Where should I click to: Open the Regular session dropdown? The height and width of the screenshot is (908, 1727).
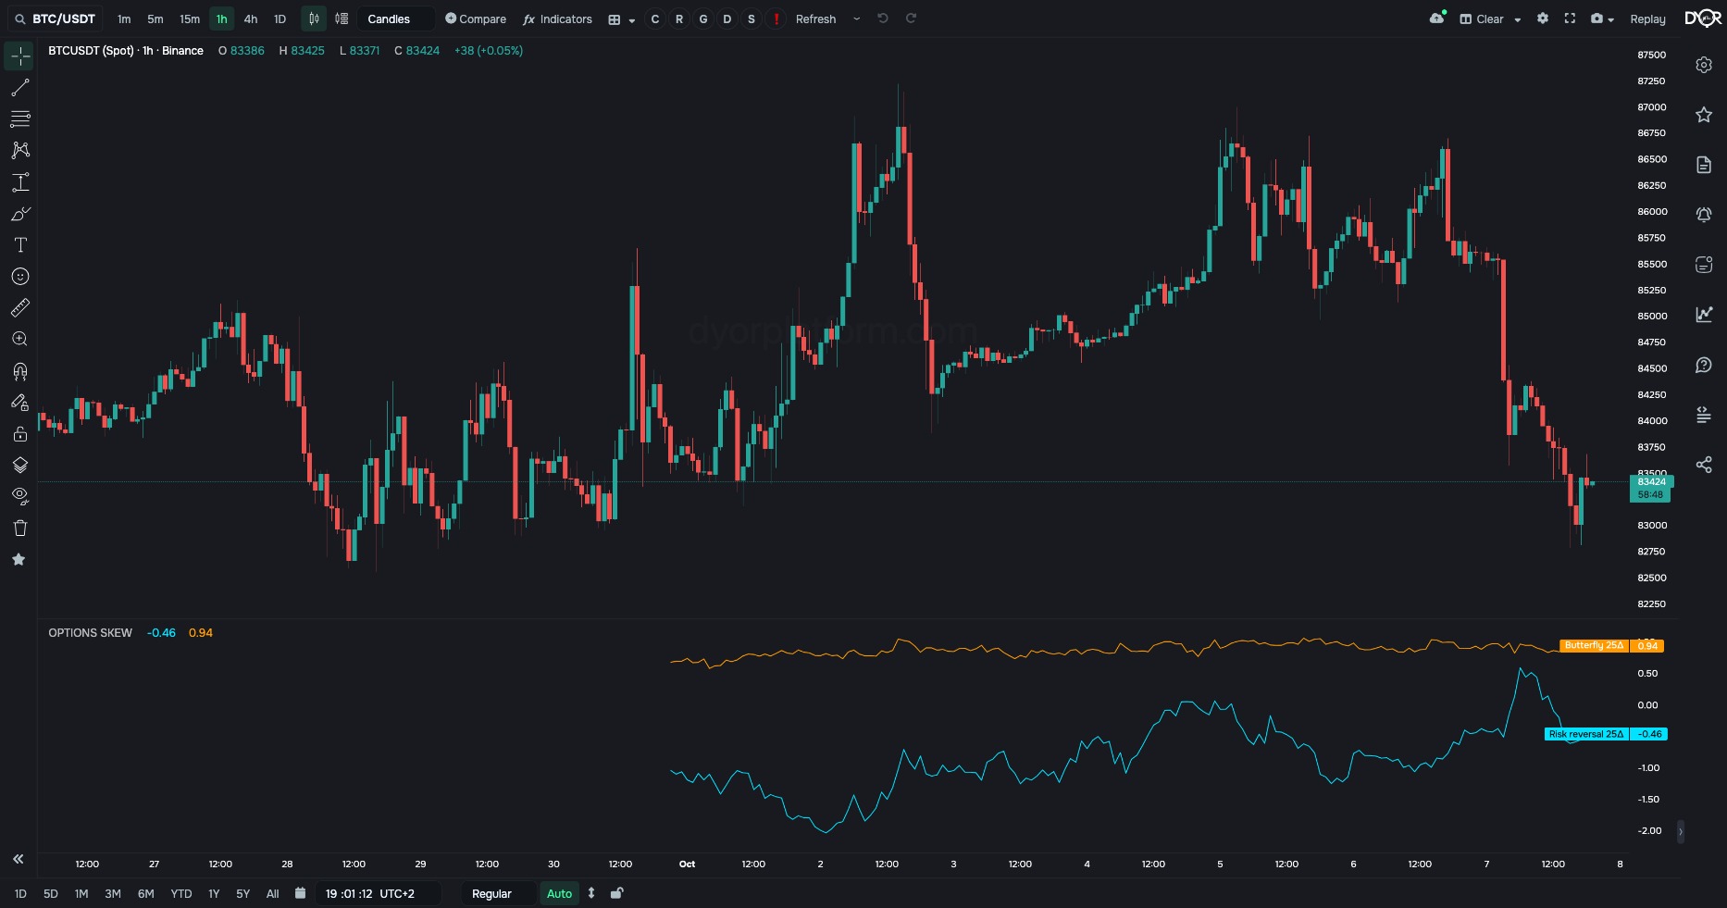pyautogui.click(x=499, y=894)
